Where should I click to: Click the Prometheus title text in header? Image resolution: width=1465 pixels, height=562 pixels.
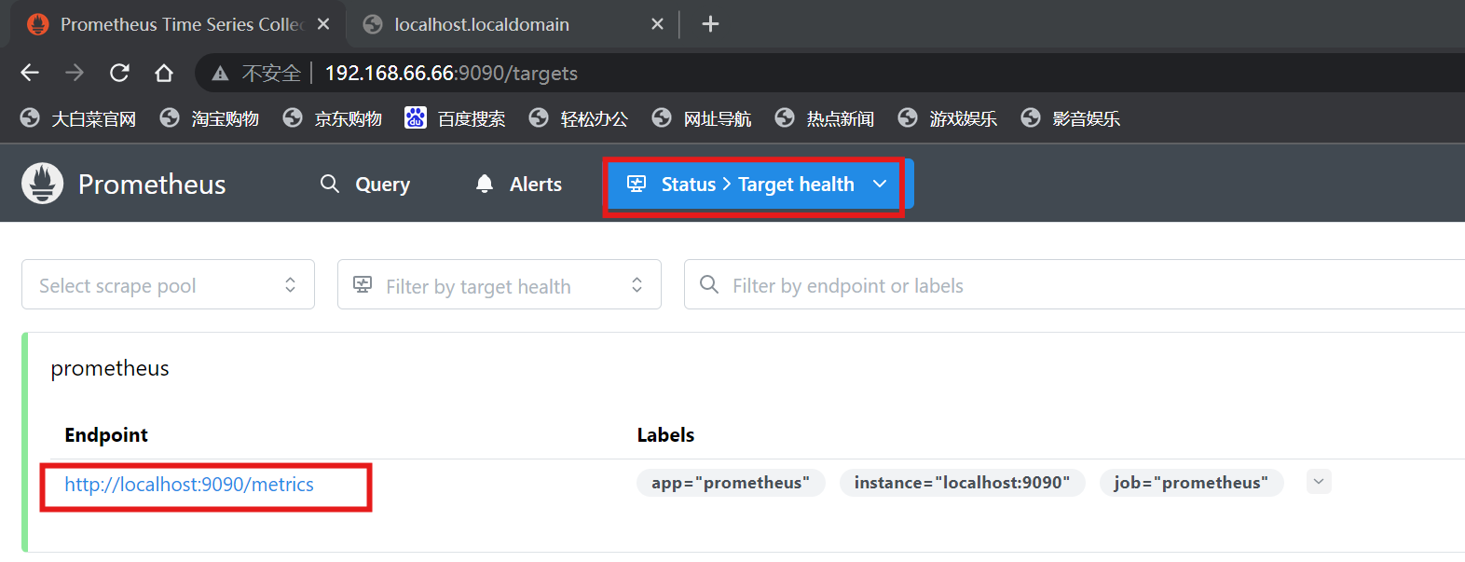point(152,185)
